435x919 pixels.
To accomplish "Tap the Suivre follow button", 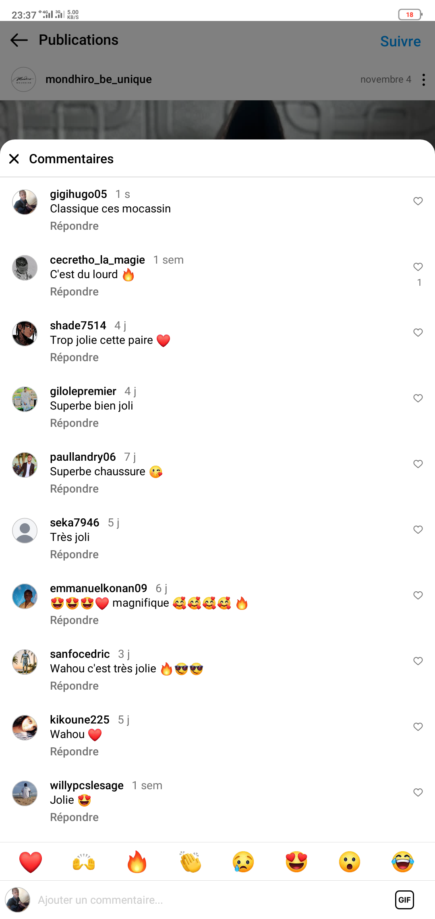I will point(400,42).
